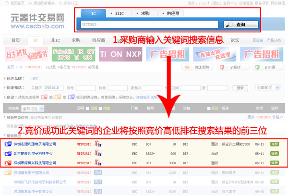Click the chip icon in the 北京捷胜达 row
The image size is (288, 196).
click(97, 153)
